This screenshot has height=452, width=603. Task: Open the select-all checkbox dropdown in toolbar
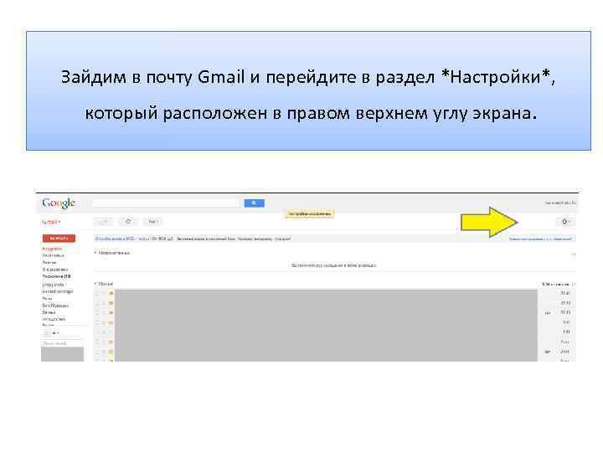pos(104,222)
